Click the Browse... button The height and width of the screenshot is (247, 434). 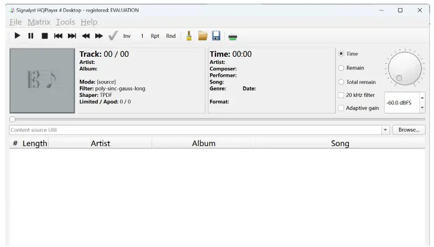click(x=409, y=130)
